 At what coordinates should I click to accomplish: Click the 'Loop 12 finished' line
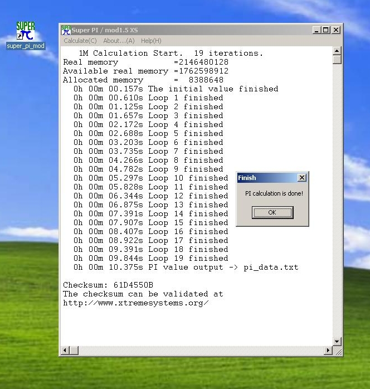[x=151, y=196]
